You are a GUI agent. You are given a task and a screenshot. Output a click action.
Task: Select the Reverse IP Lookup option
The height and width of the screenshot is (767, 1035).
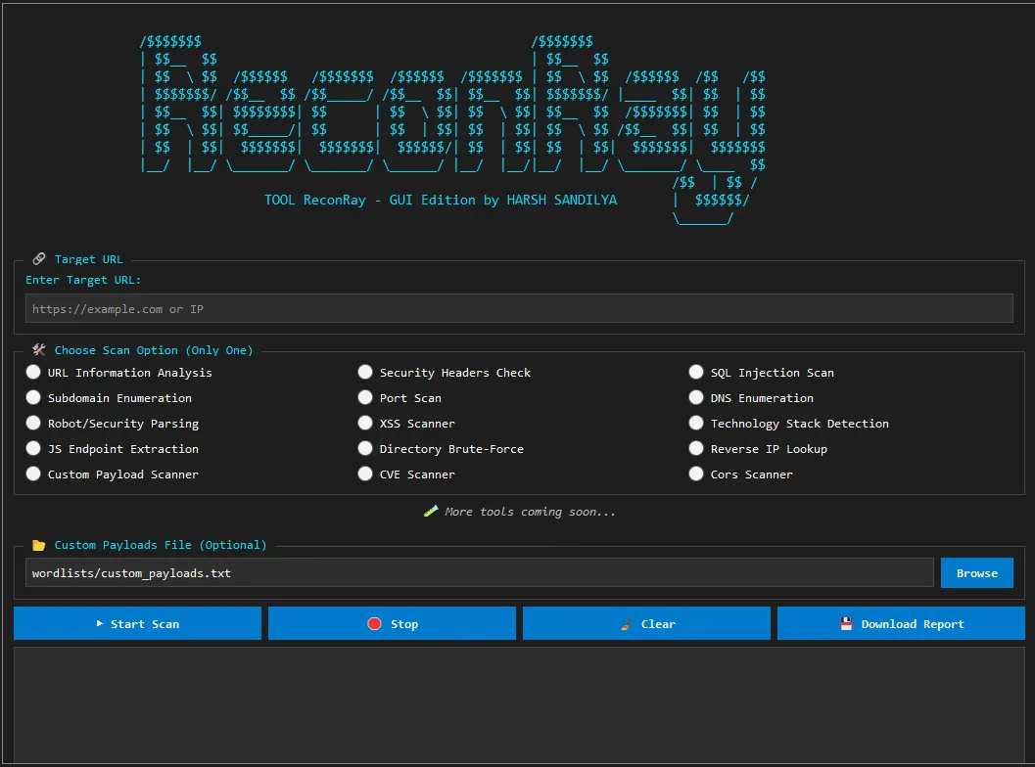pyautogui.click(x=696, y=449)
